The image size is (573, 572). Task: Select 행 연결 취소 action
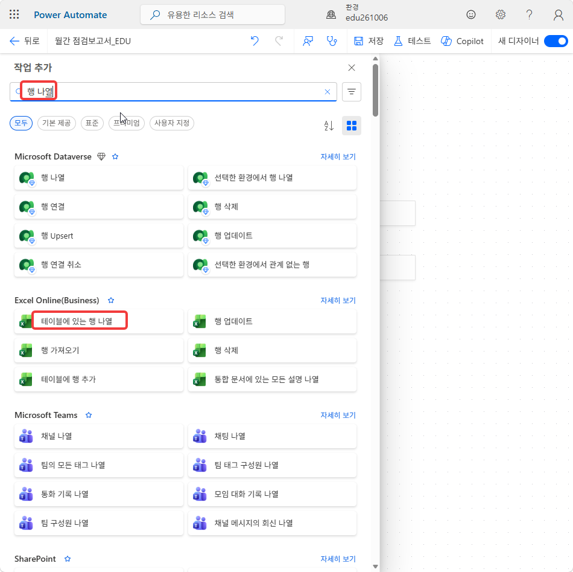coord(99,265)
